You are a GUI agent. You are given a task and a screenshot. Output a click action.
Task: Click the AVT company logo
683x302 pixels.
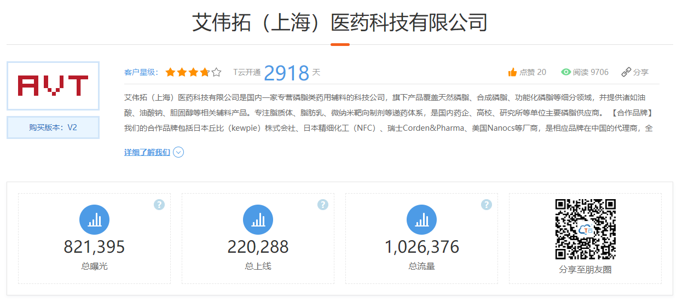[x=53, y=86]
